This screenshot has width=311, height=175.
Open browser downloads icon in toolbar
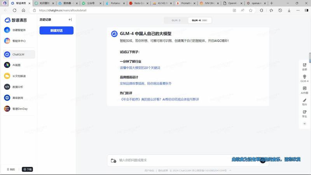coord(289,10)
